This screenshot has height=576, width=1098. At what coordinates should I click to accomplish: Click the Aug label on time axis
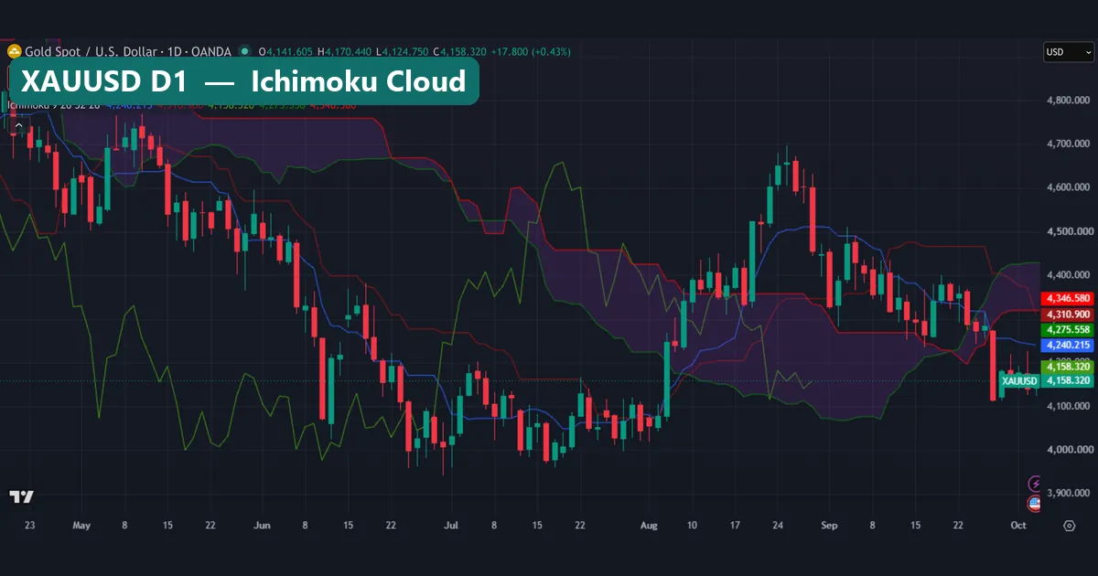pyautogui.click(x=649, y=526)
